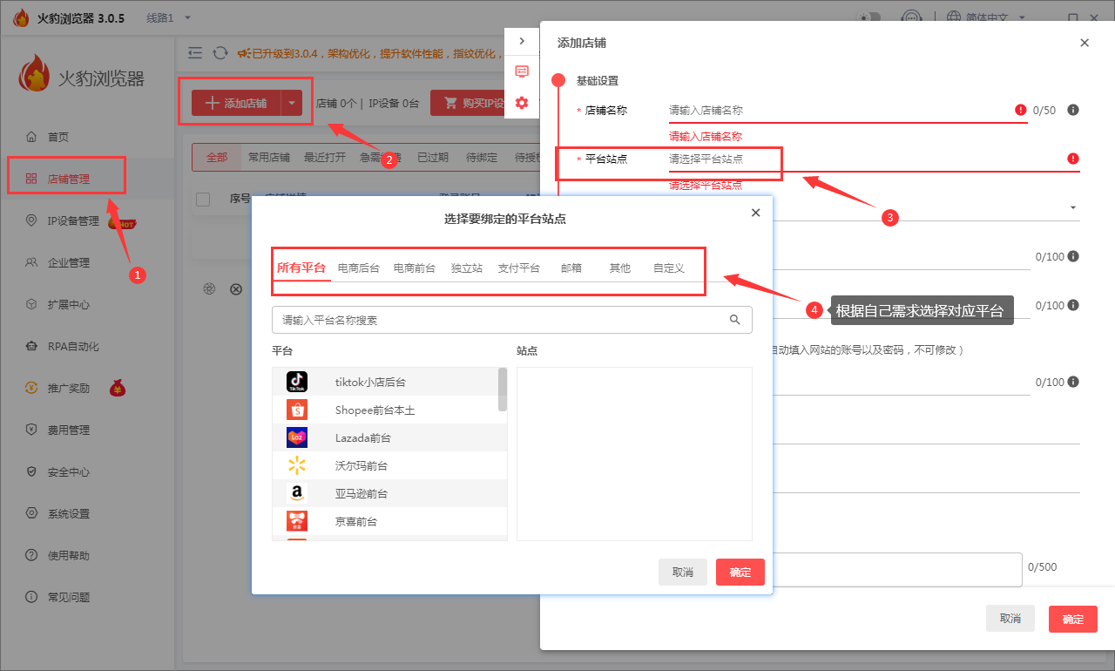Select the TikTok小店后台 platform icon
This screenshot has width=1115, height=671.
297,382
